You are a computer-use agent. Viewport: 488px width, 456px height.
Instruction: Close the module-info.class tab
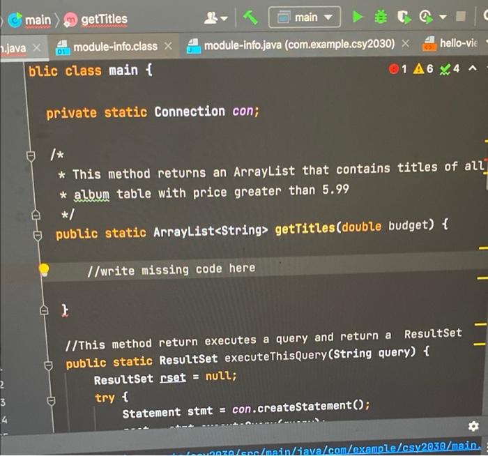(168, 46)
